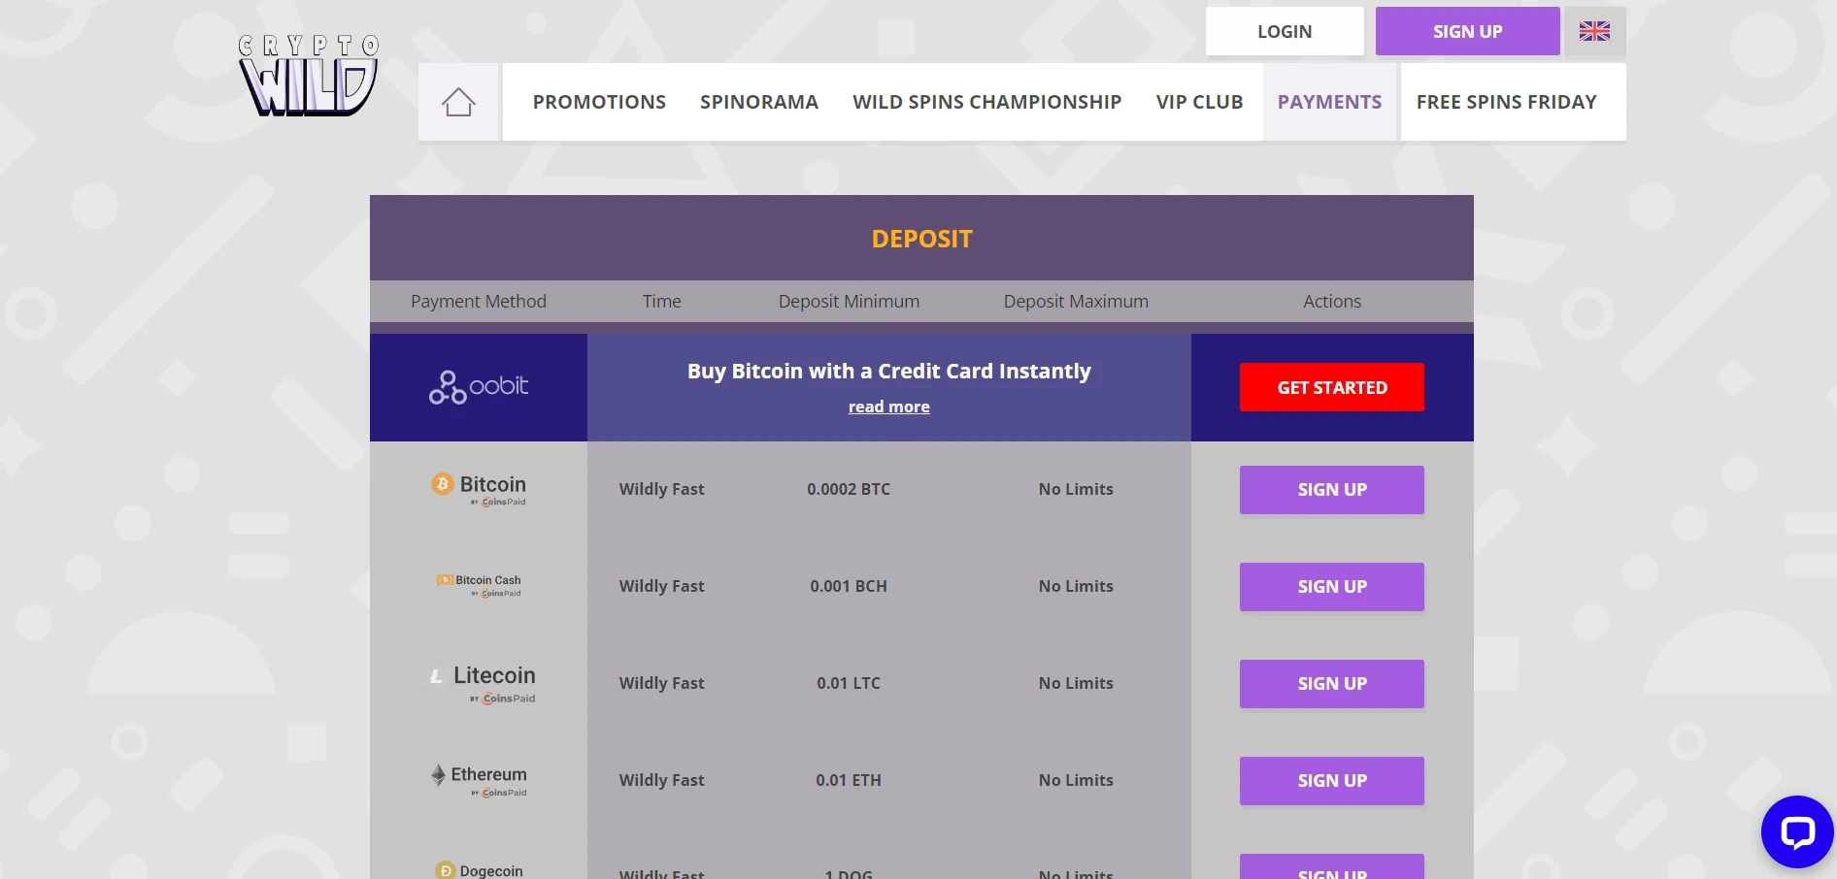The image size is (1837, 879).
Task: Click the 0.0002 BTC minimum value
Action: tap(849, 489)
